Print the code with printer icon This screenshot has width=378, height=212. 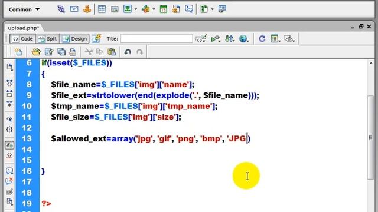[73, 52]
